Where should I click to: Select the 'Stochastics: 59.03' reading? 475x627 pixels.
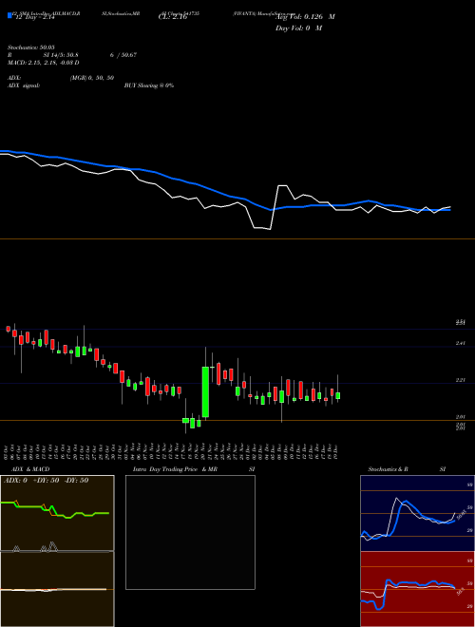pyautogui.click(x=33, y=47)
